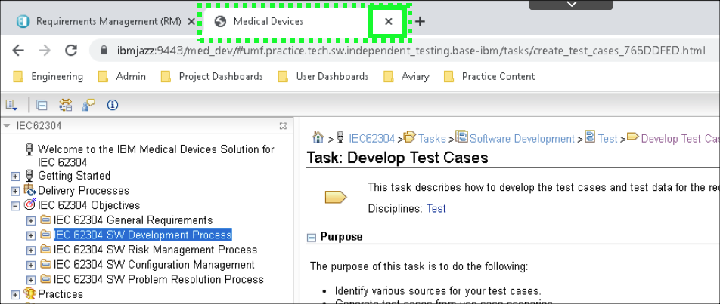Image resolution: width=720 pixels, height=304 pixels.
Task: Expand the Getting Started tree node
Action: (15, 176)
